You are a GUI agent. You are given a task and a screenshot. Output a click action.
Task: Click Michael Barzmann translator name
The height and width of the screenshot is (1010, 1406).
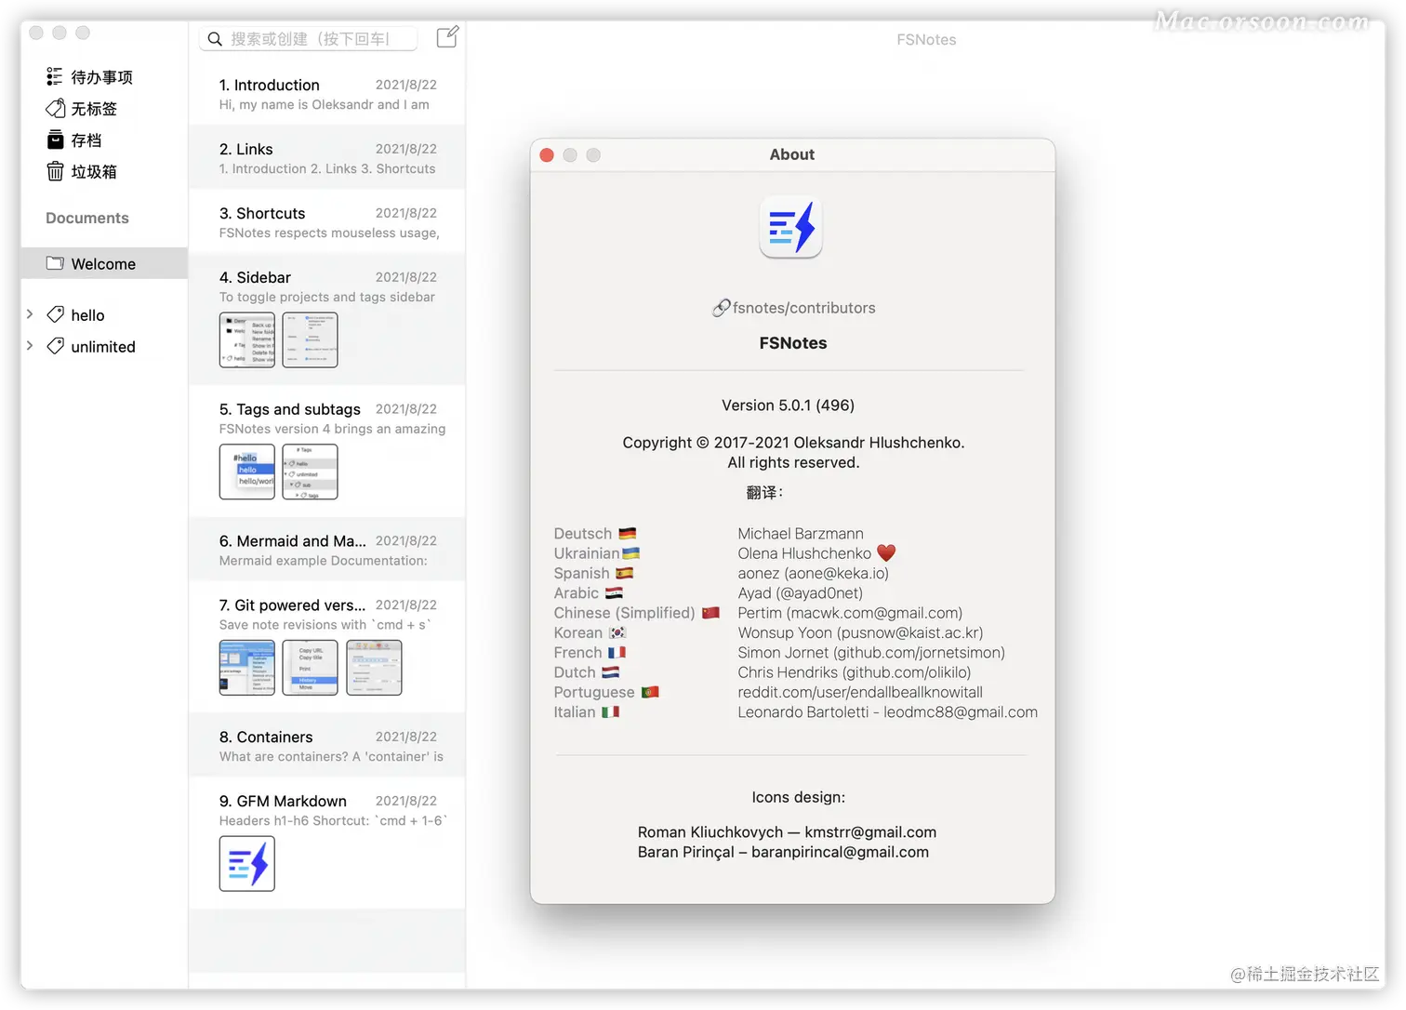(801, 534)
